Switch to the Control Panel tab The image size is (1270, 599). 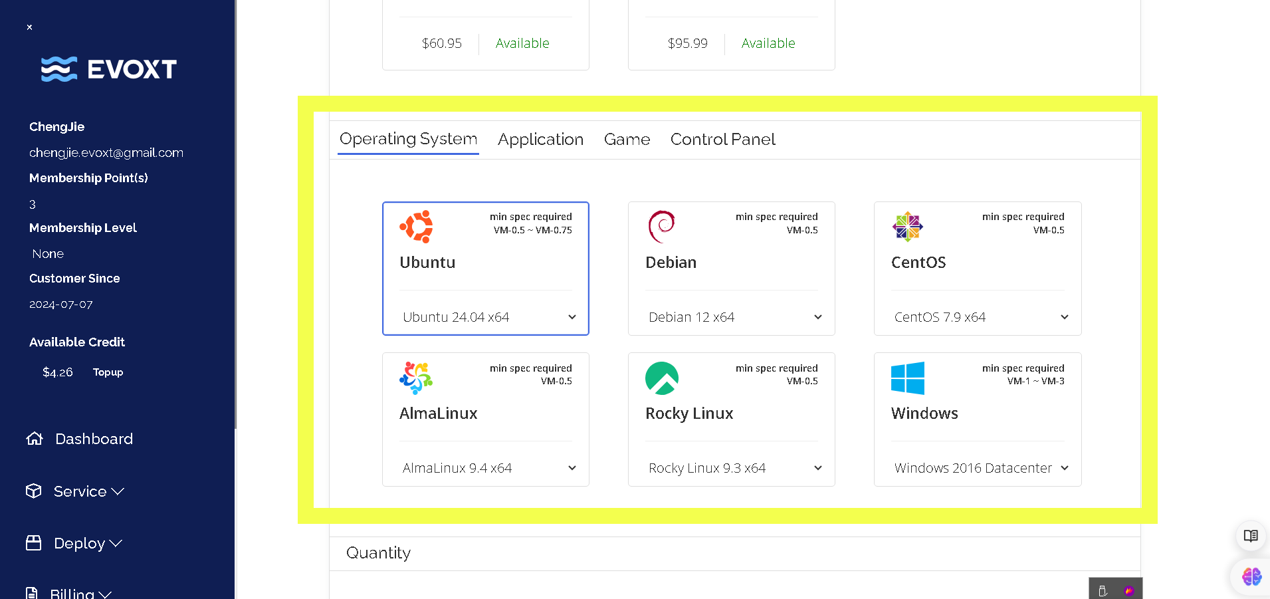point(722,139)
